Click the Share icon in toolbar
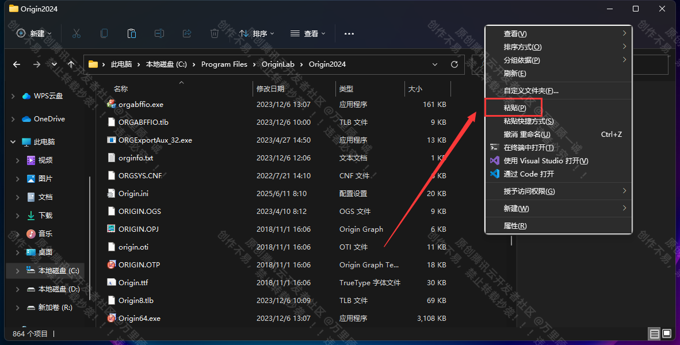 [x=187, y=33]
